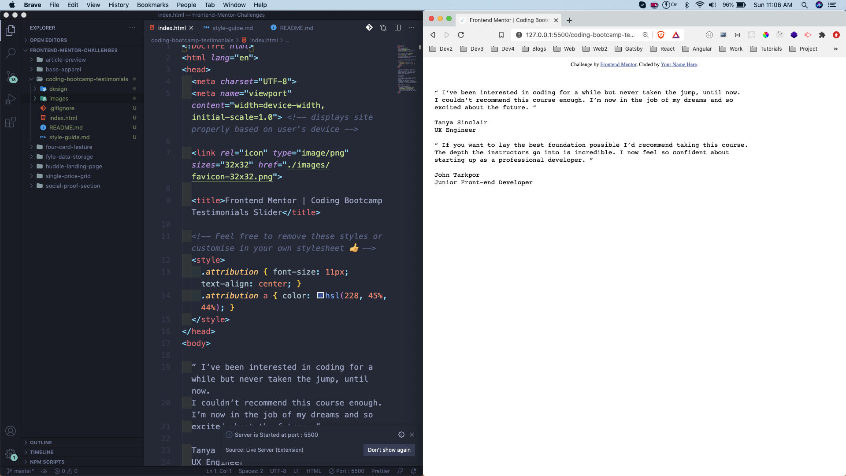Open the Accounts icon in activity bar
The image size is (846, 476).
click(11, 431)
